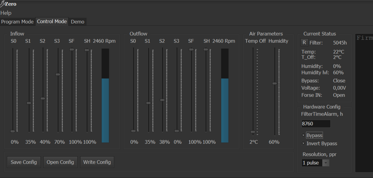Open the Help menu
The image size is (373, 178).
6,13
